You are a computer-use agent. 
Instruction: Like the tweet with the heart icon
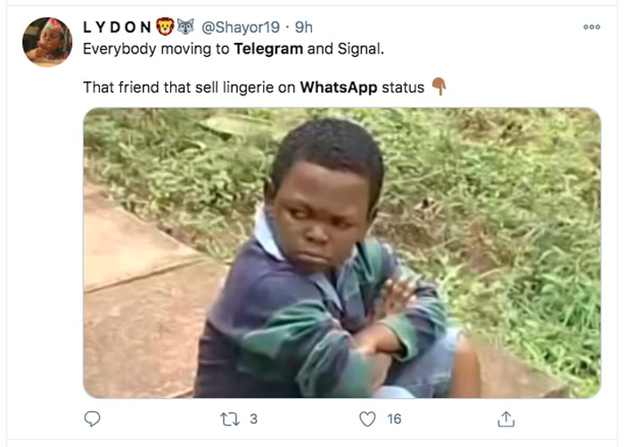click(367, 419)
